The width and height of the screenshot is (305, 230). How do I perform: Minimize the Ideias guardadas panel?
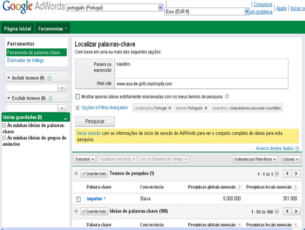(66, 119)
